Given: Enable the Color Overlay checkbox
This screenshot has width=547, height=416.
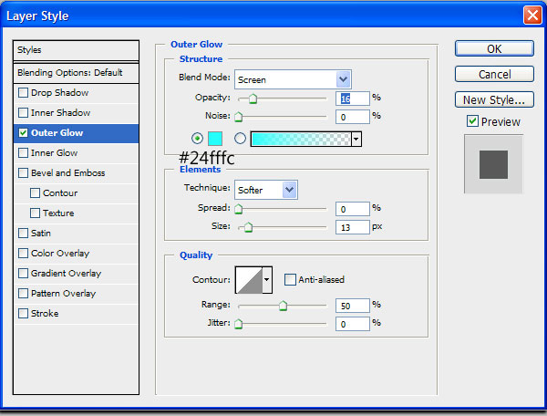Looking at the screenshot, I should tap(24, 253).
